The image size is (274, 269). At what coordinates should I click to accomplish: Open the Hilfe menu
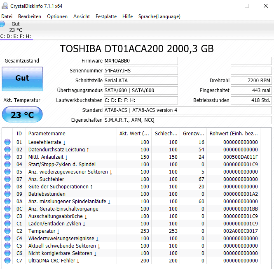[128, 16]
